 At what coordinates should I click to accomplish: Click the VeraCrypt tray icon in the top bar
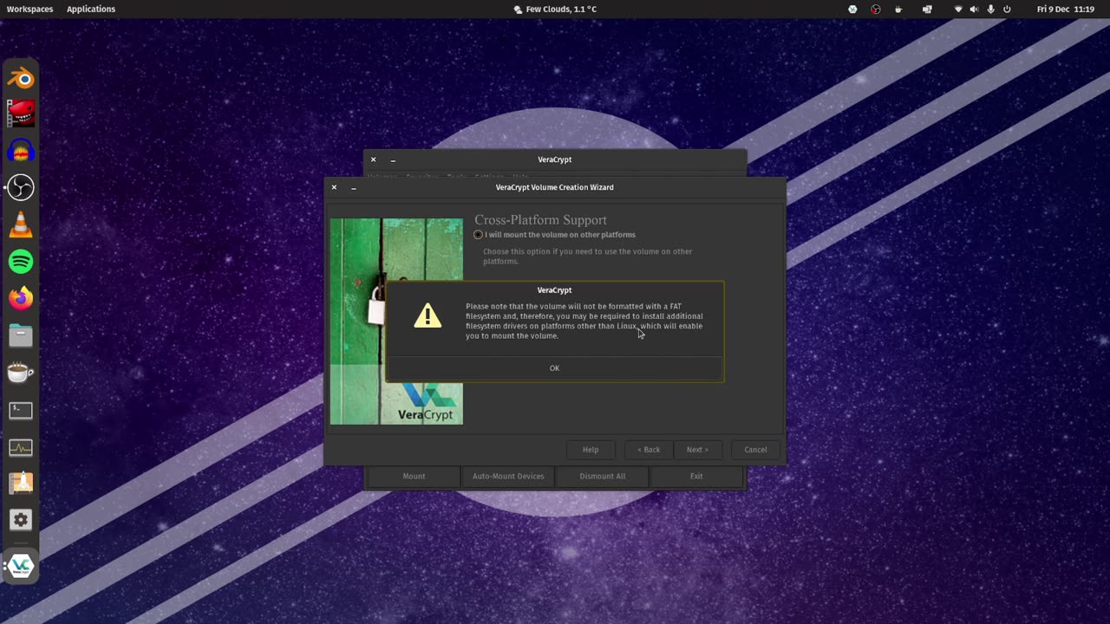[852, 9]
